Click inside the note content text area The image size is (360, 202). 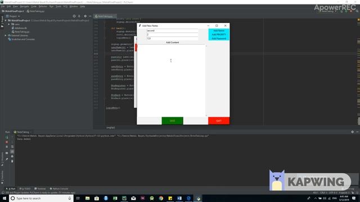(171, 80)
